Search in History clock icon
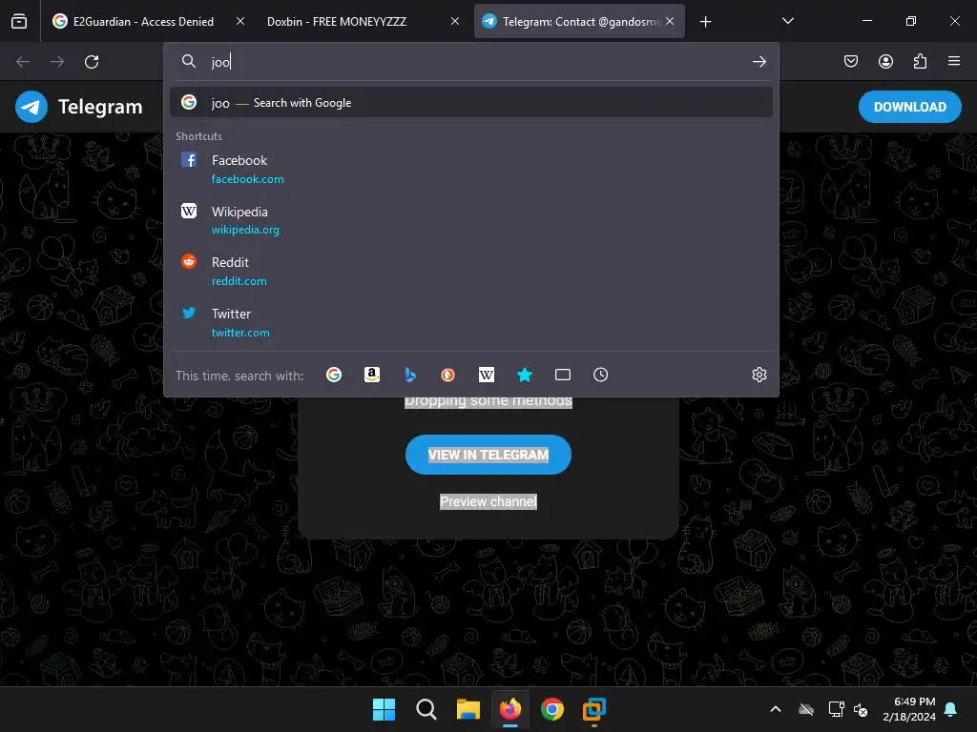Viewport: 977px width, 732px height. [601, 375]
